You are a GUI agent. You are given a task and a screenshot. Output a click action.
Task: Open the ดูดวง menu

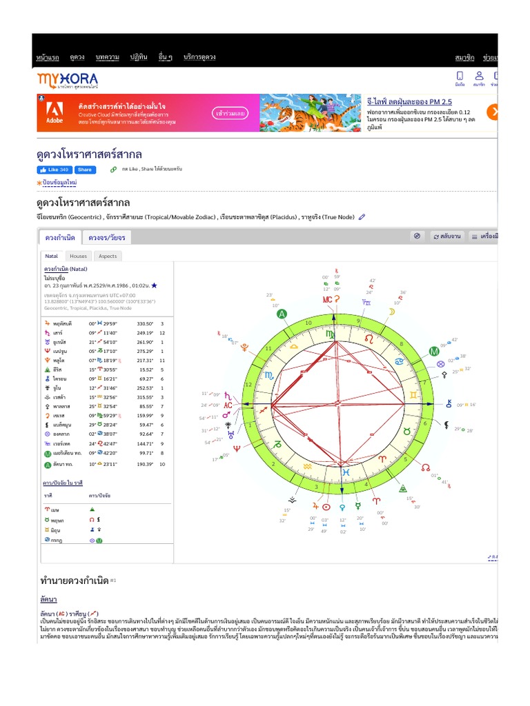pyautogui.click(x=77, y=57)
